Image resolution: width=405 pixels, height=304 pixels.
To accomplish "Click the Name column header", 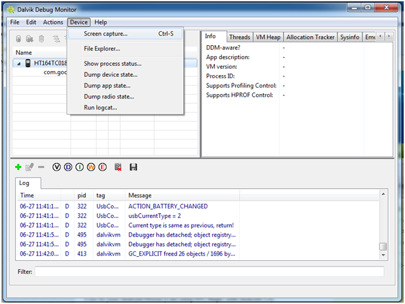I will (41, 52).
